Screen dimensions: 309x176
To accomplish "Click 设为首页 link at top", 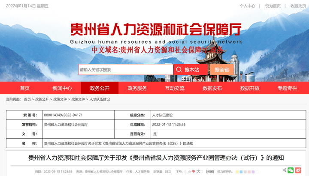I will coord(273,6).
